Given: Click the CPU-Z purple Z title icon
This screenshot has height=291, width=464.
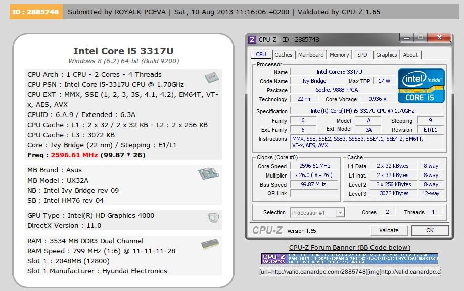Looking at the screenshot, I should 252,39.
